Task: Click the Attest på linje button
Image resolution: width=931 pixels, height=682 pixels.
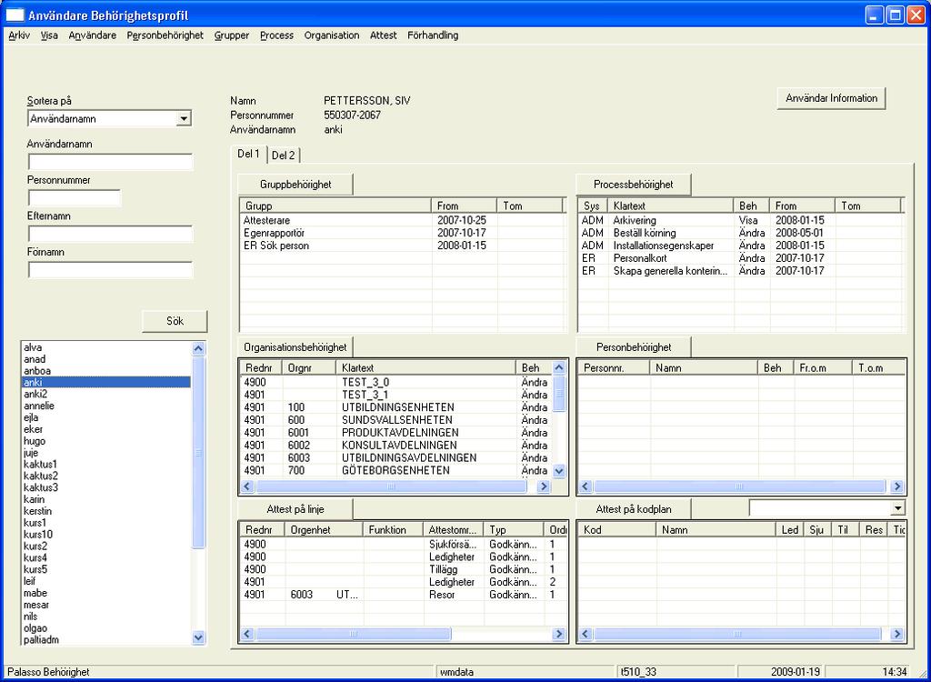Action: [295, 509]
